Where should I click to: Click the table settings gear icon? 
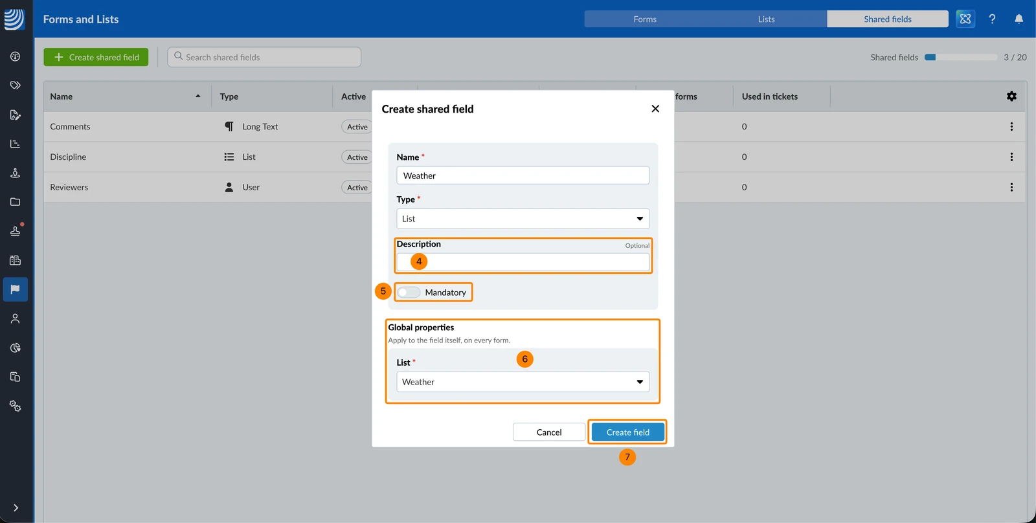click(x=1011, y=96)
